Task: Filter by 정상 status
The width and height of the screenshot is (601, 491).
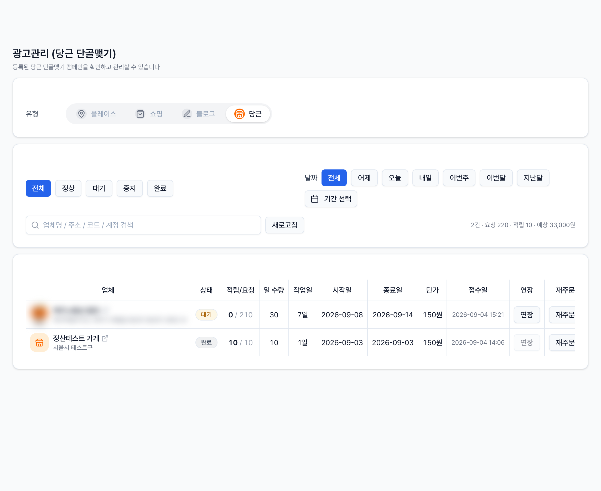Action: click(x=68, y=188)
